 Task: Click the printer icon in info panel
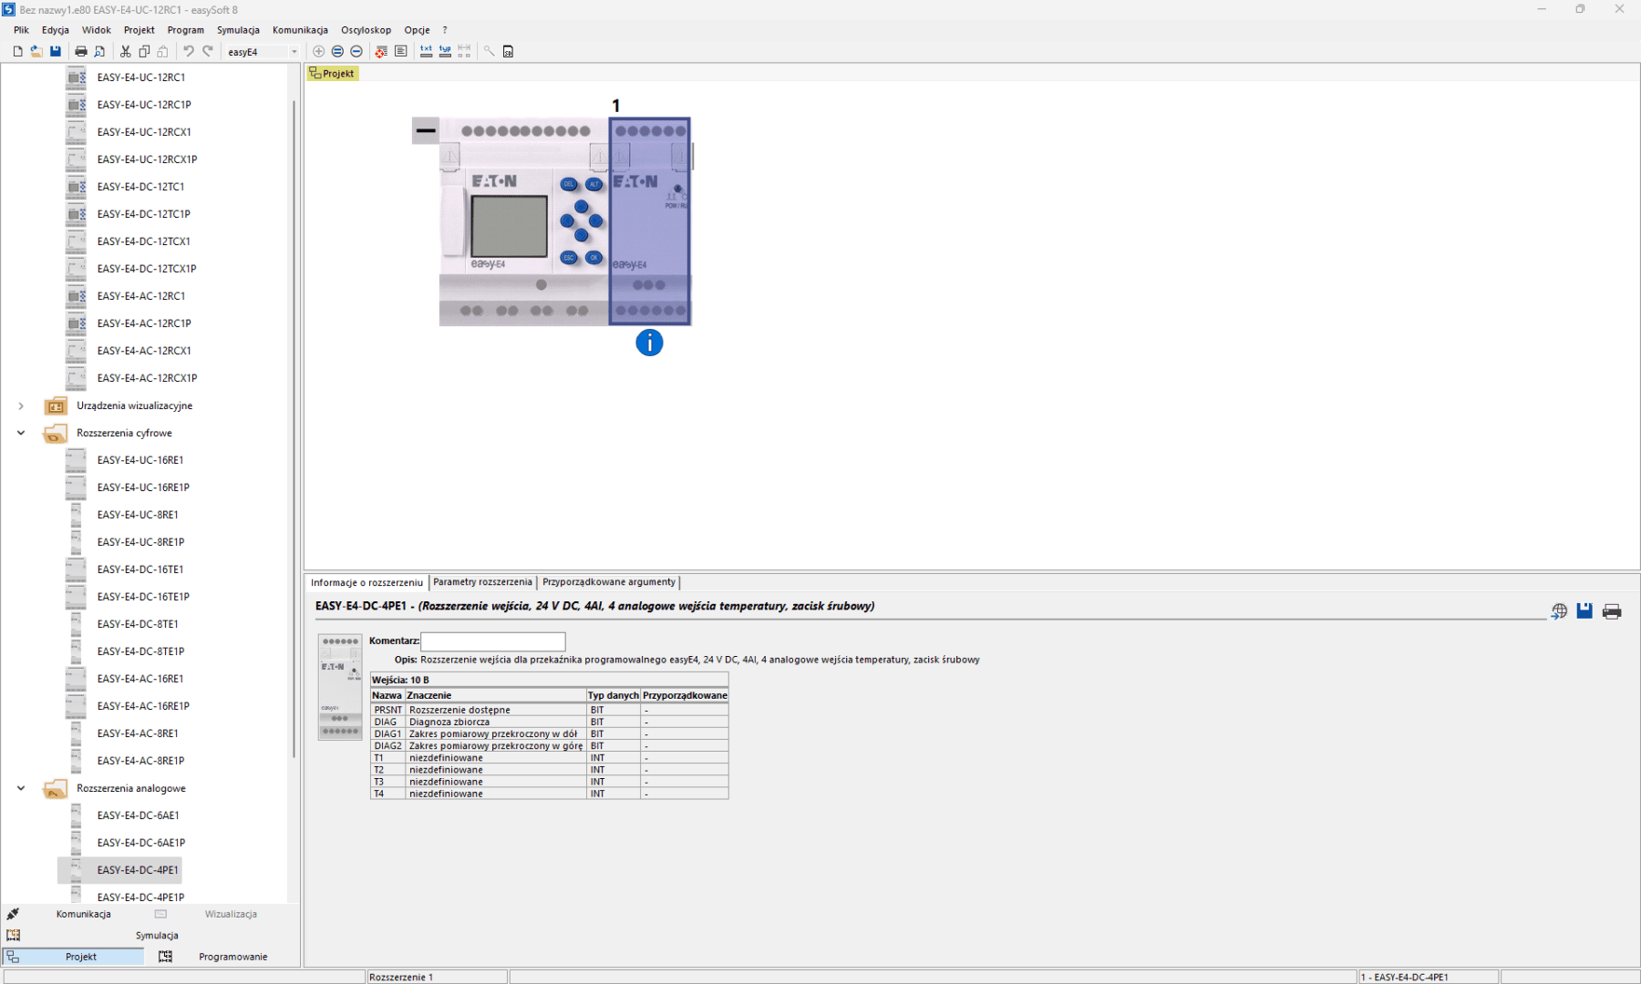(1612, 611)
